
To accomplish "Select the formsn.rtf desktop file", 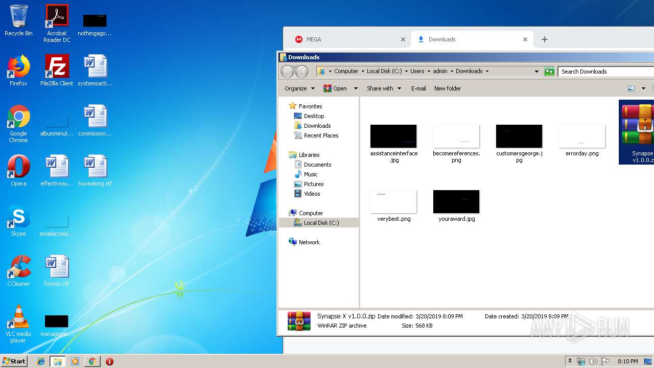I will click(x=57, y=271).
